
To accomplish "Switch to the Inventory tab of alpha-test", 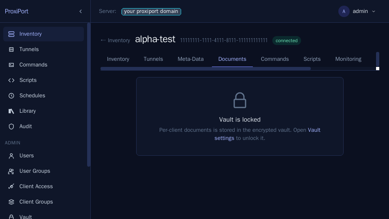I will (118, 59).
